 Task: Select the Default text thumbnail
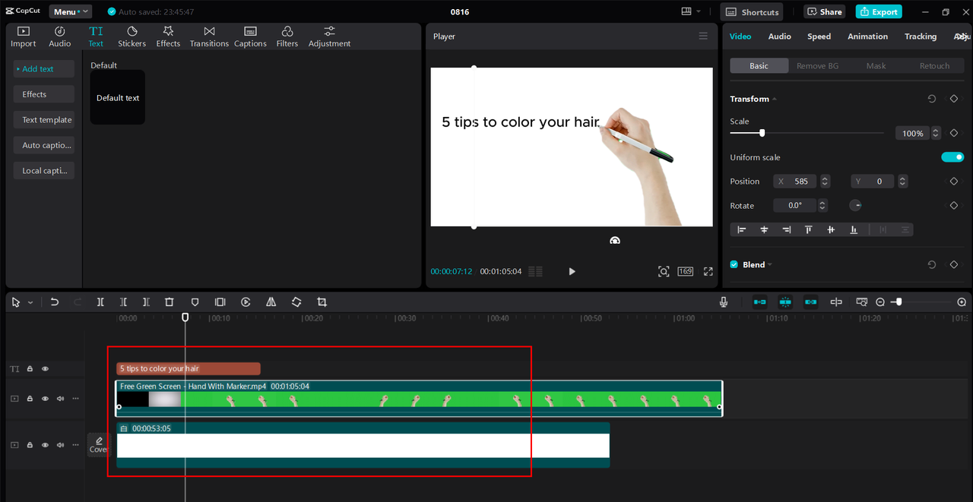point(118,97)
